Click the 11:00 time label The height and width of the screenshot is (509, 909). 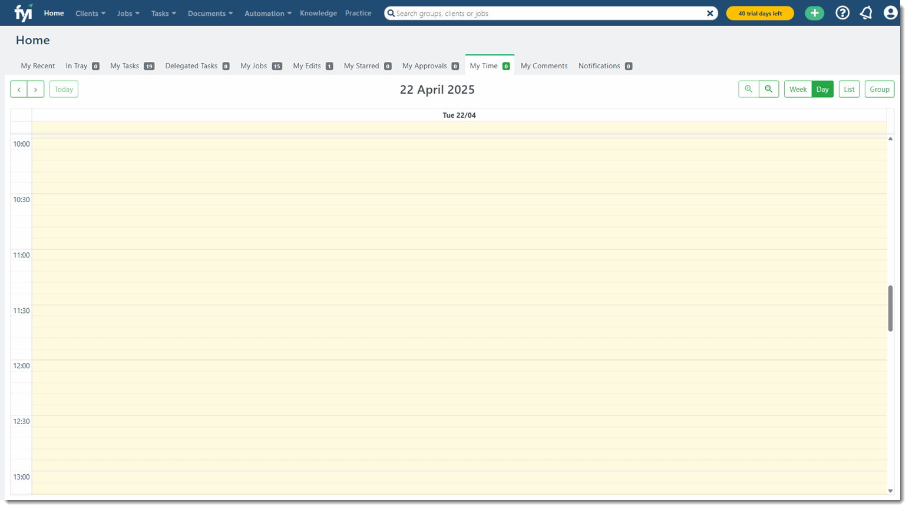21,255
